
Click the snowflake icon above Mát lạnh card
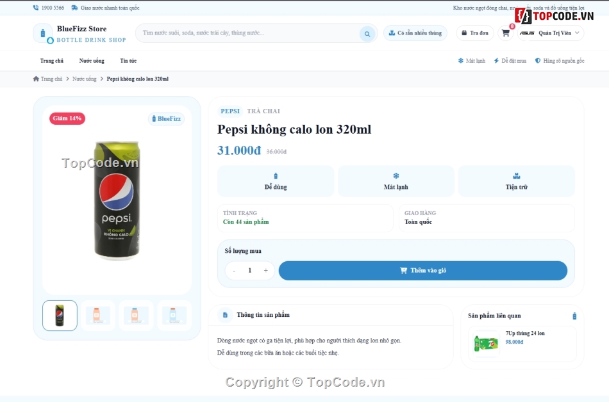click(396, 176)
